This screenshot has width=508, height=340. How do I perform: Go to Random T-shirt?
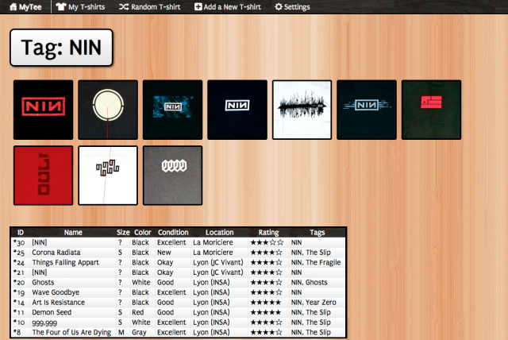click(150, 7)
